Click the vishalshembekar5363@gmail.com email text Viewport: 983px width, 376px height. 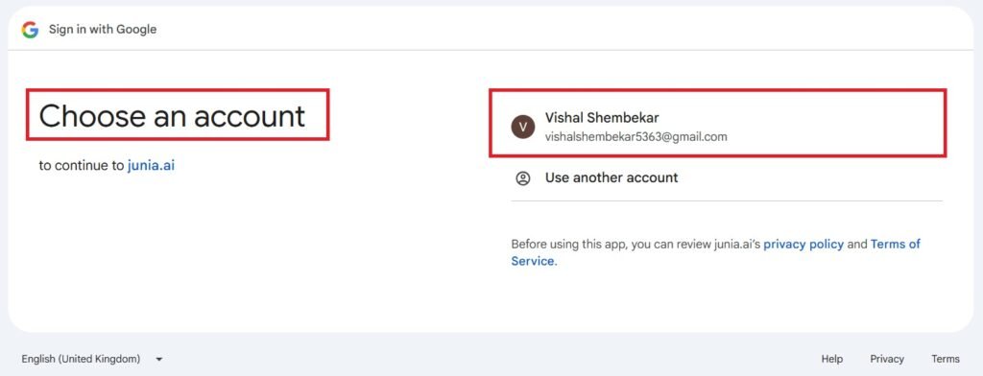click(x=636, y=136)
